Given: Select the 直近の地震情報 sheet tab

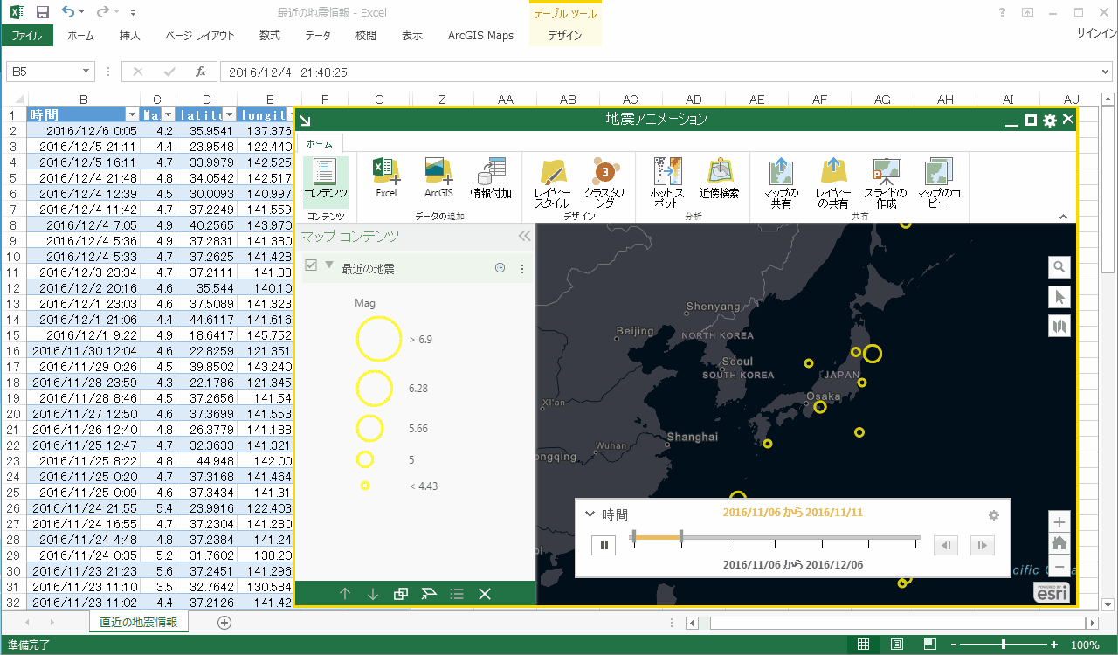Looking at the screenshot, I should (138, 622).
